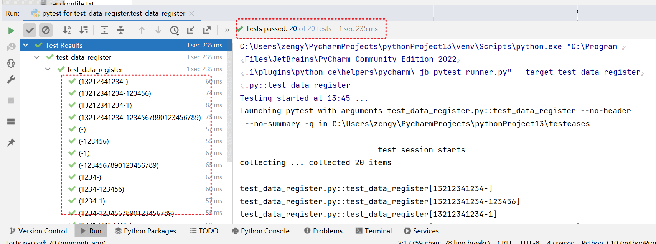Open Run tool window tab

[x=91, y=231]
